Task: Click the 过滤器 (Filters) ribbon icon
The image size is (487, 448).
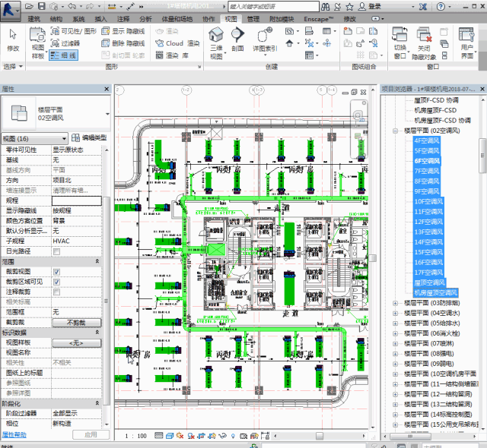Action: pos(68,43)
